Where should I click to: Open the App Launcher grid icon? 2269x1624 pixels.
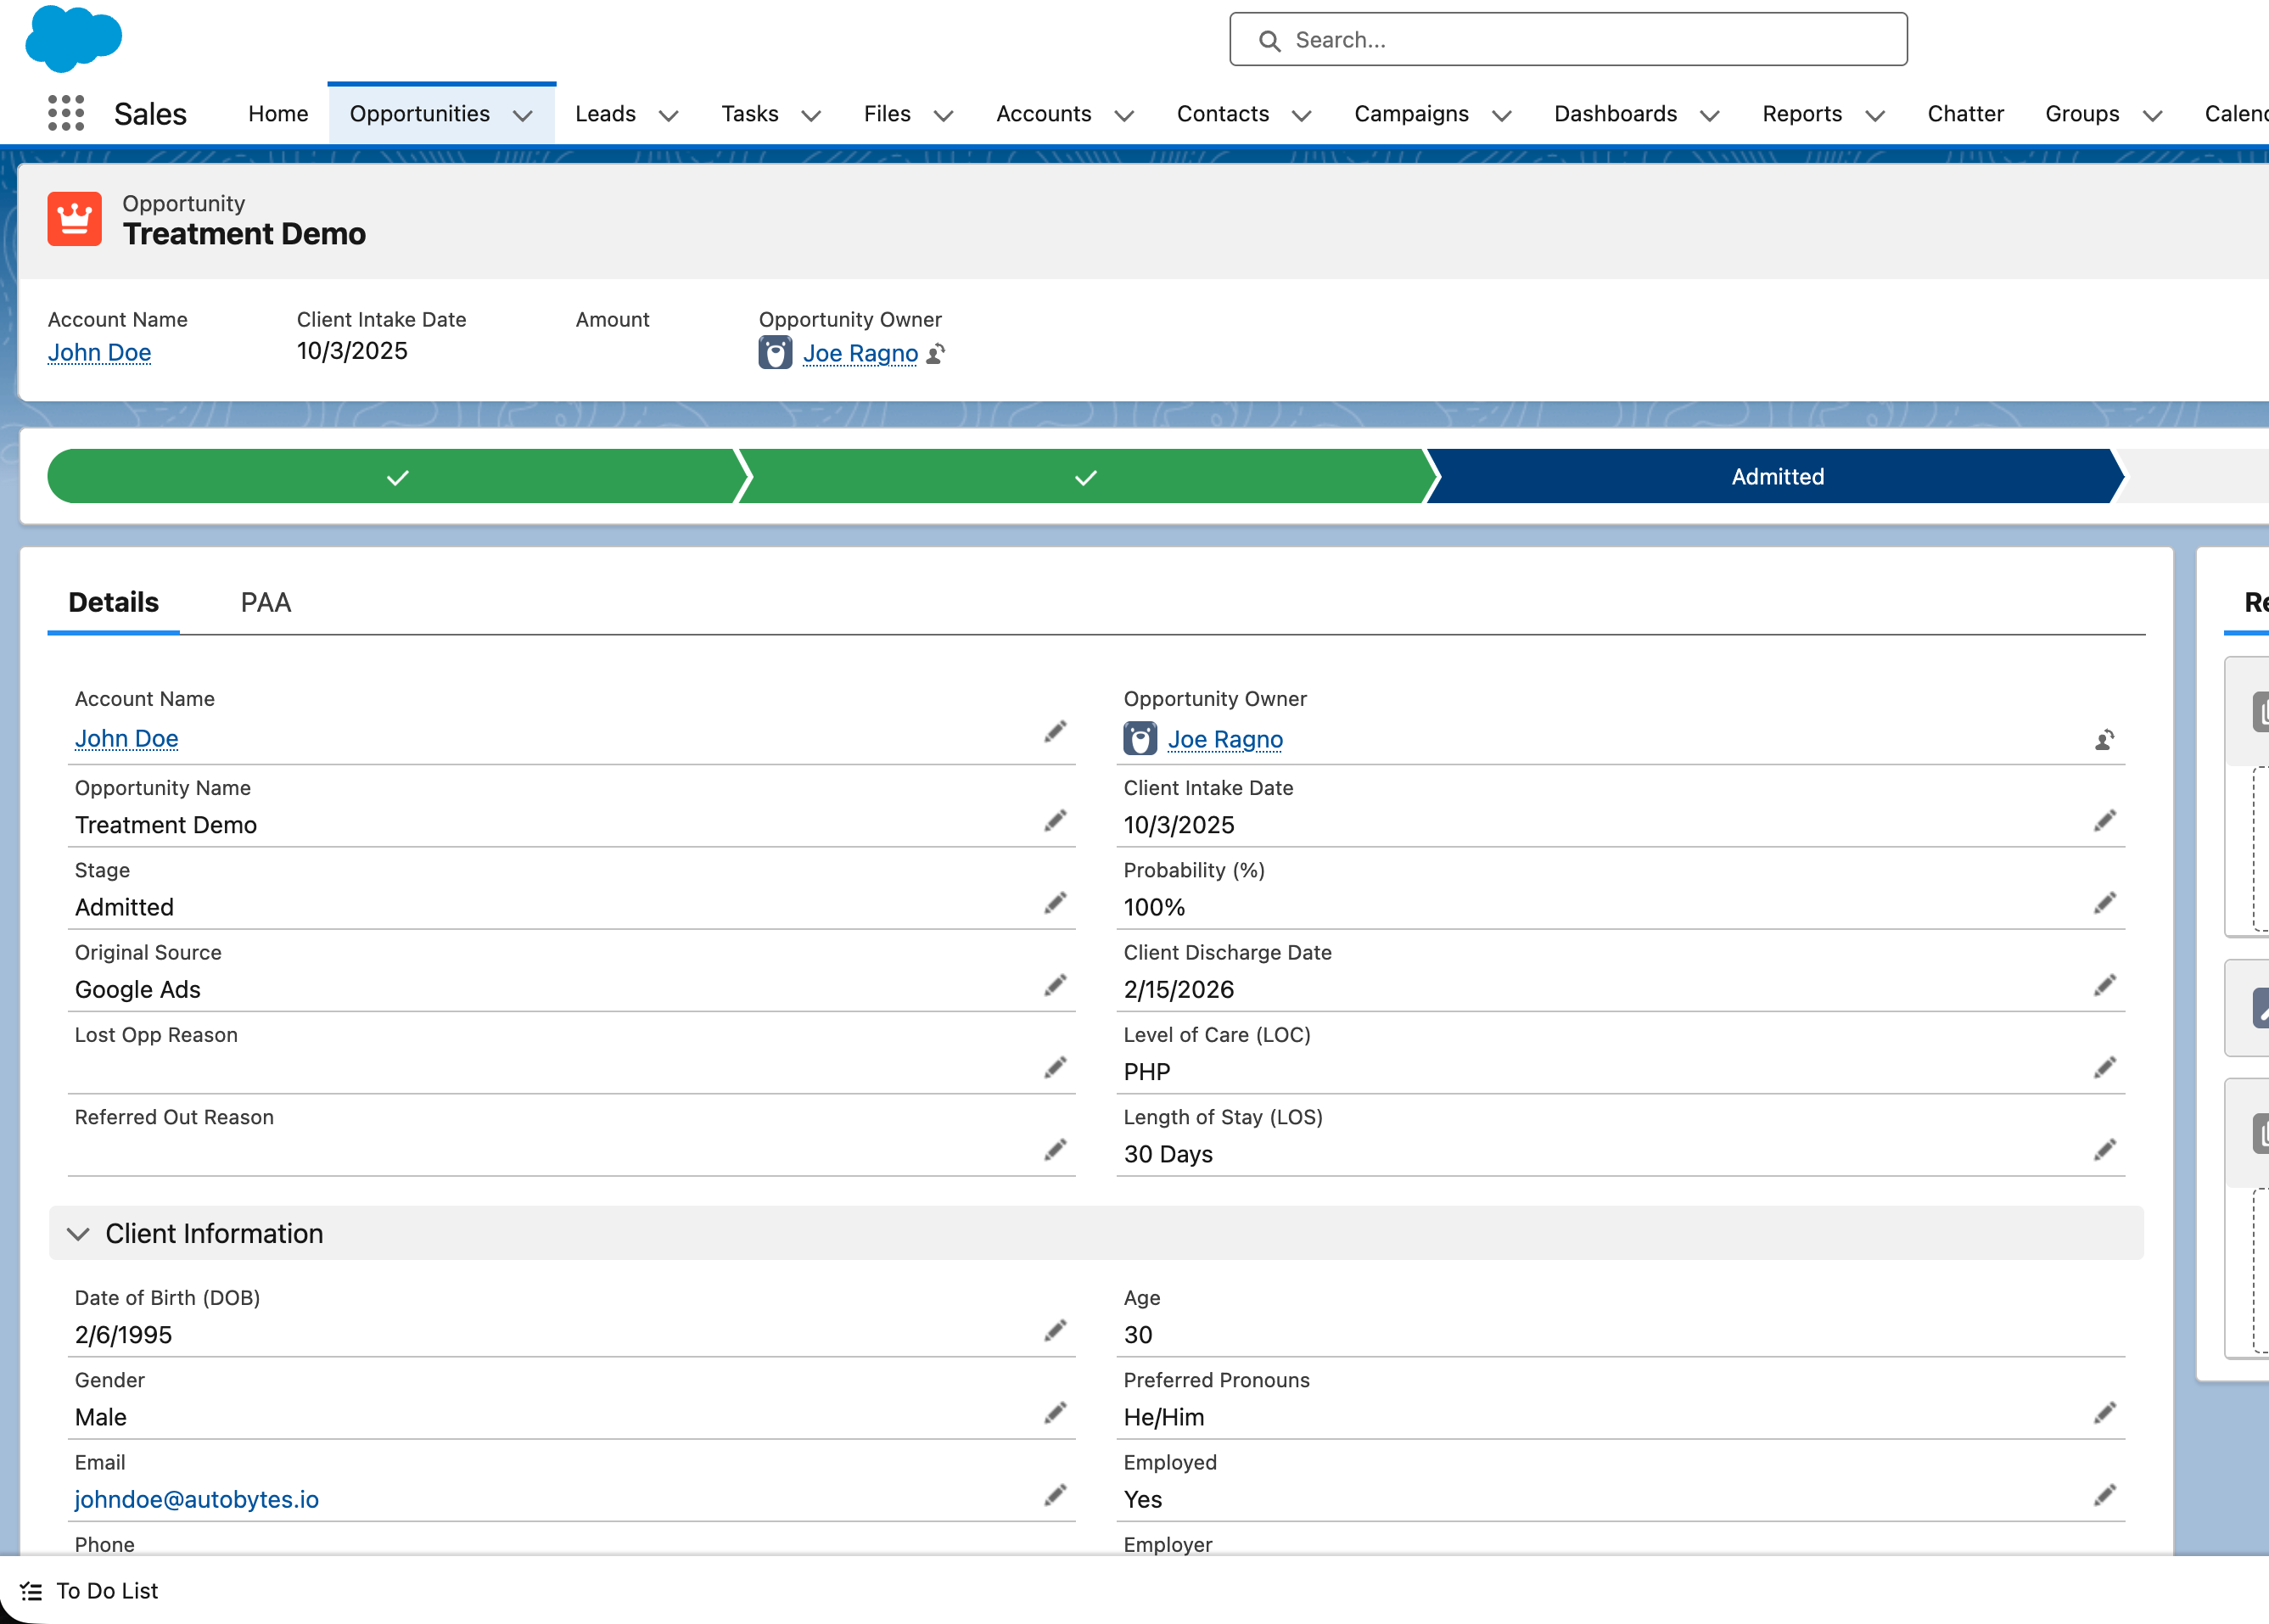point(66,114)
